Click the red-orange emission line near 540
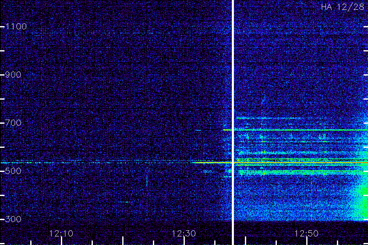Image resolution: width=368 pixels, height=245 pixels. (280, 163)
